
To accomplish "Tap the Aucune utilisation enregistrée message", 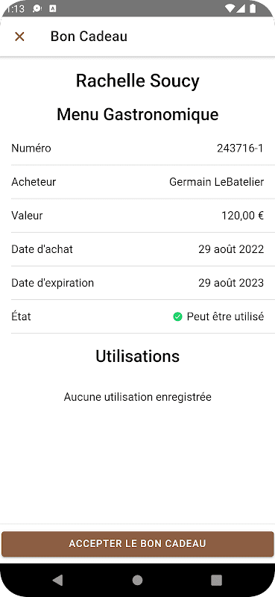I will (137, 397).
